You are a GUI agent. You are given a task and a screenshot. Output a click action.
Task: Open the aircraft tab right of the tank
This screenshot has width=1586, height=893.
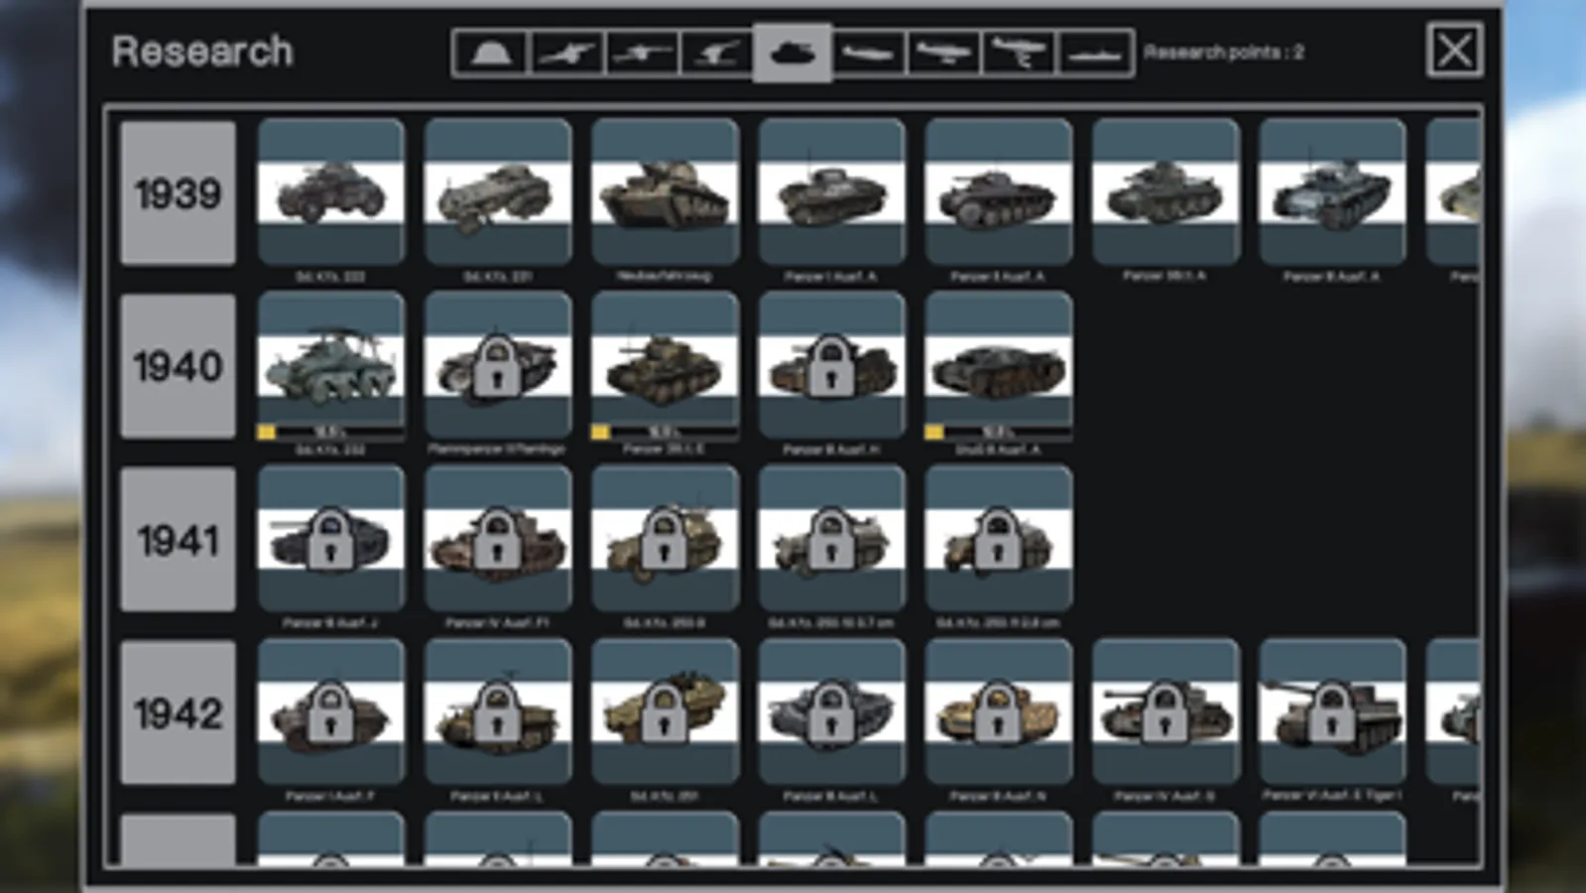[870, 53]
